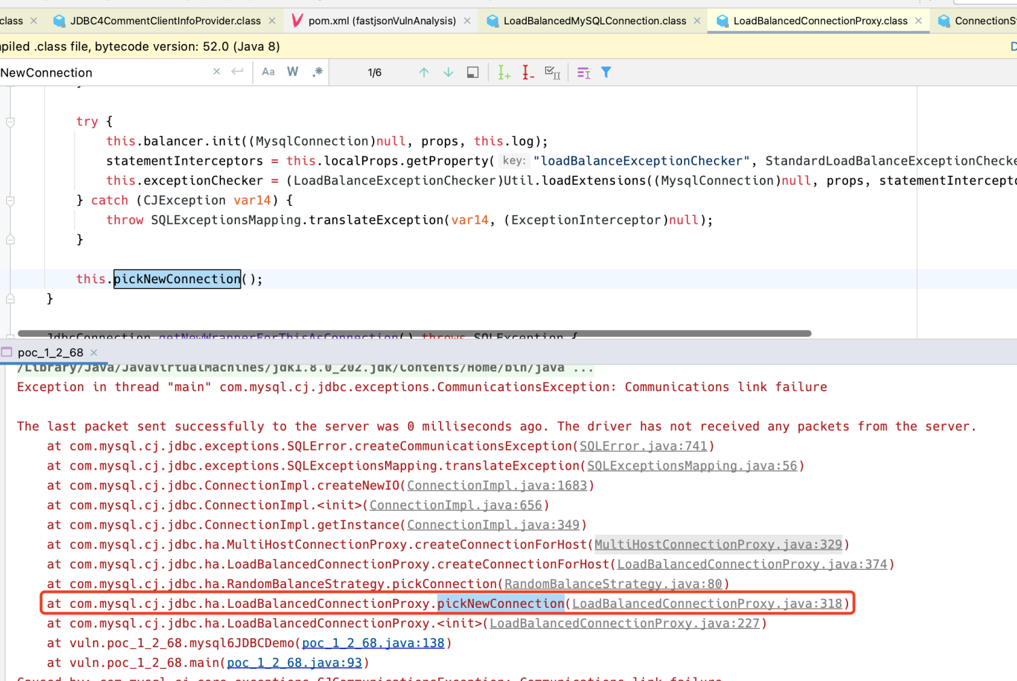Toggle multiline search mode icon
1017x681 pixels.
click(x=584, y=73)
